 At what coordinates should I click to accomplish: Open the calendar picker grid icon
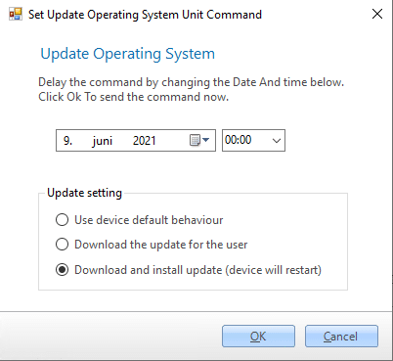tap(195, 141)
